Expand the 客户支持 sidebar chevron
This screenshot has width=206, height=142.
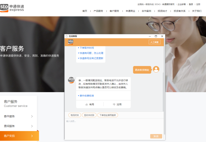(32, 136)
